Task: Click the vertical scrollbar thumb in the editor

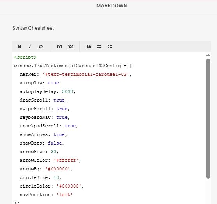Action: (208, 119)
